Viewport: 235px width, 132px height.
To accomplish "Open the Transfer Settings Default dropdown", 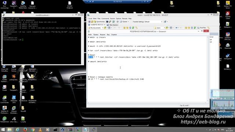I will pos(148,22).
